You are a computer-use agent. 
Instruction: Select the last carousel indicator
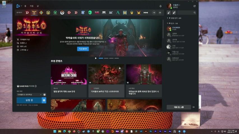point(117,58)
